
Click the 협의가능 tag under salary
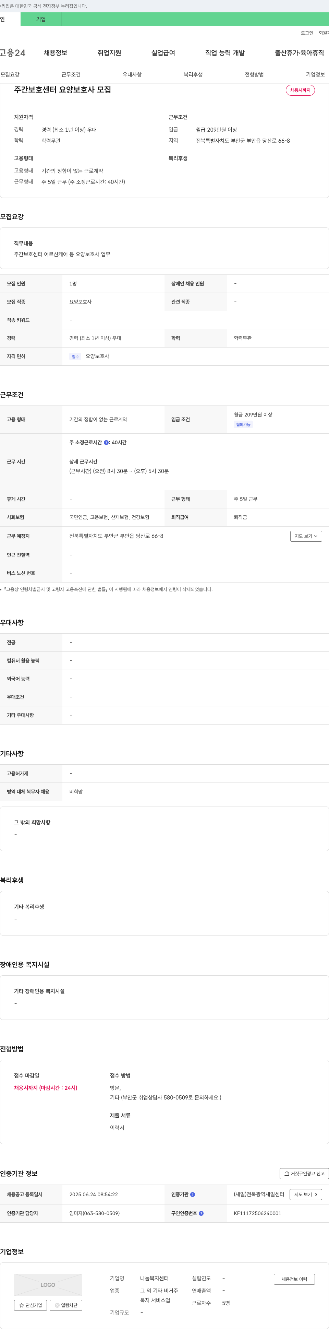coord(243,425)
